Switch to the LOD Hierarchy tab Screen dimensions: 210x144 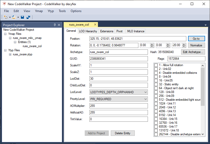(88, 31)
